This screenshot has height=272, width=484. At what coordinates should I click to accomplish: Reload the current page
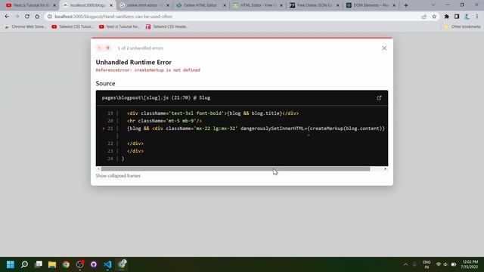point(27,17)
